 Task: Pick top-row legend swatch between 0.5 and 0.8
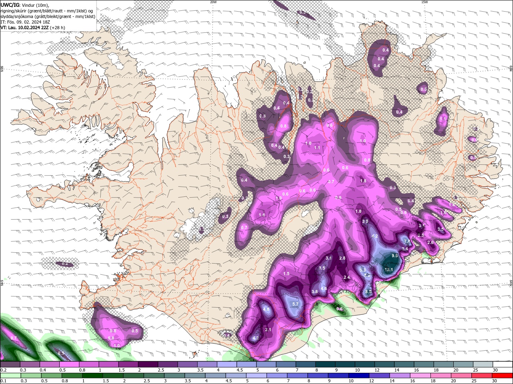[69, 364]
